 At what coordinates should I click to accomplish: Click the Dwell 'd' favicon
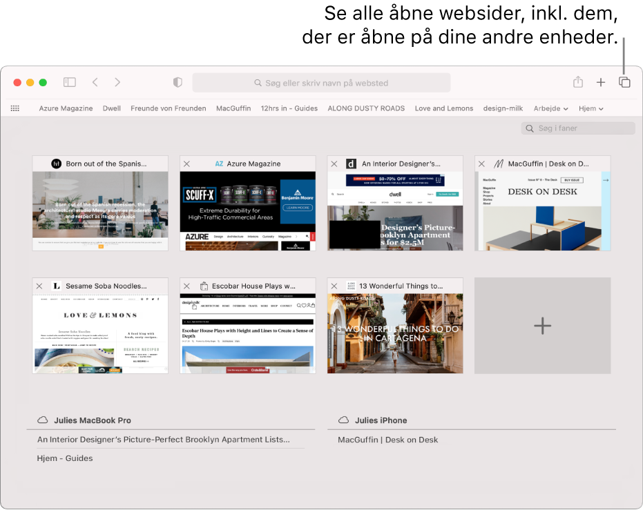tap(351, 164)
